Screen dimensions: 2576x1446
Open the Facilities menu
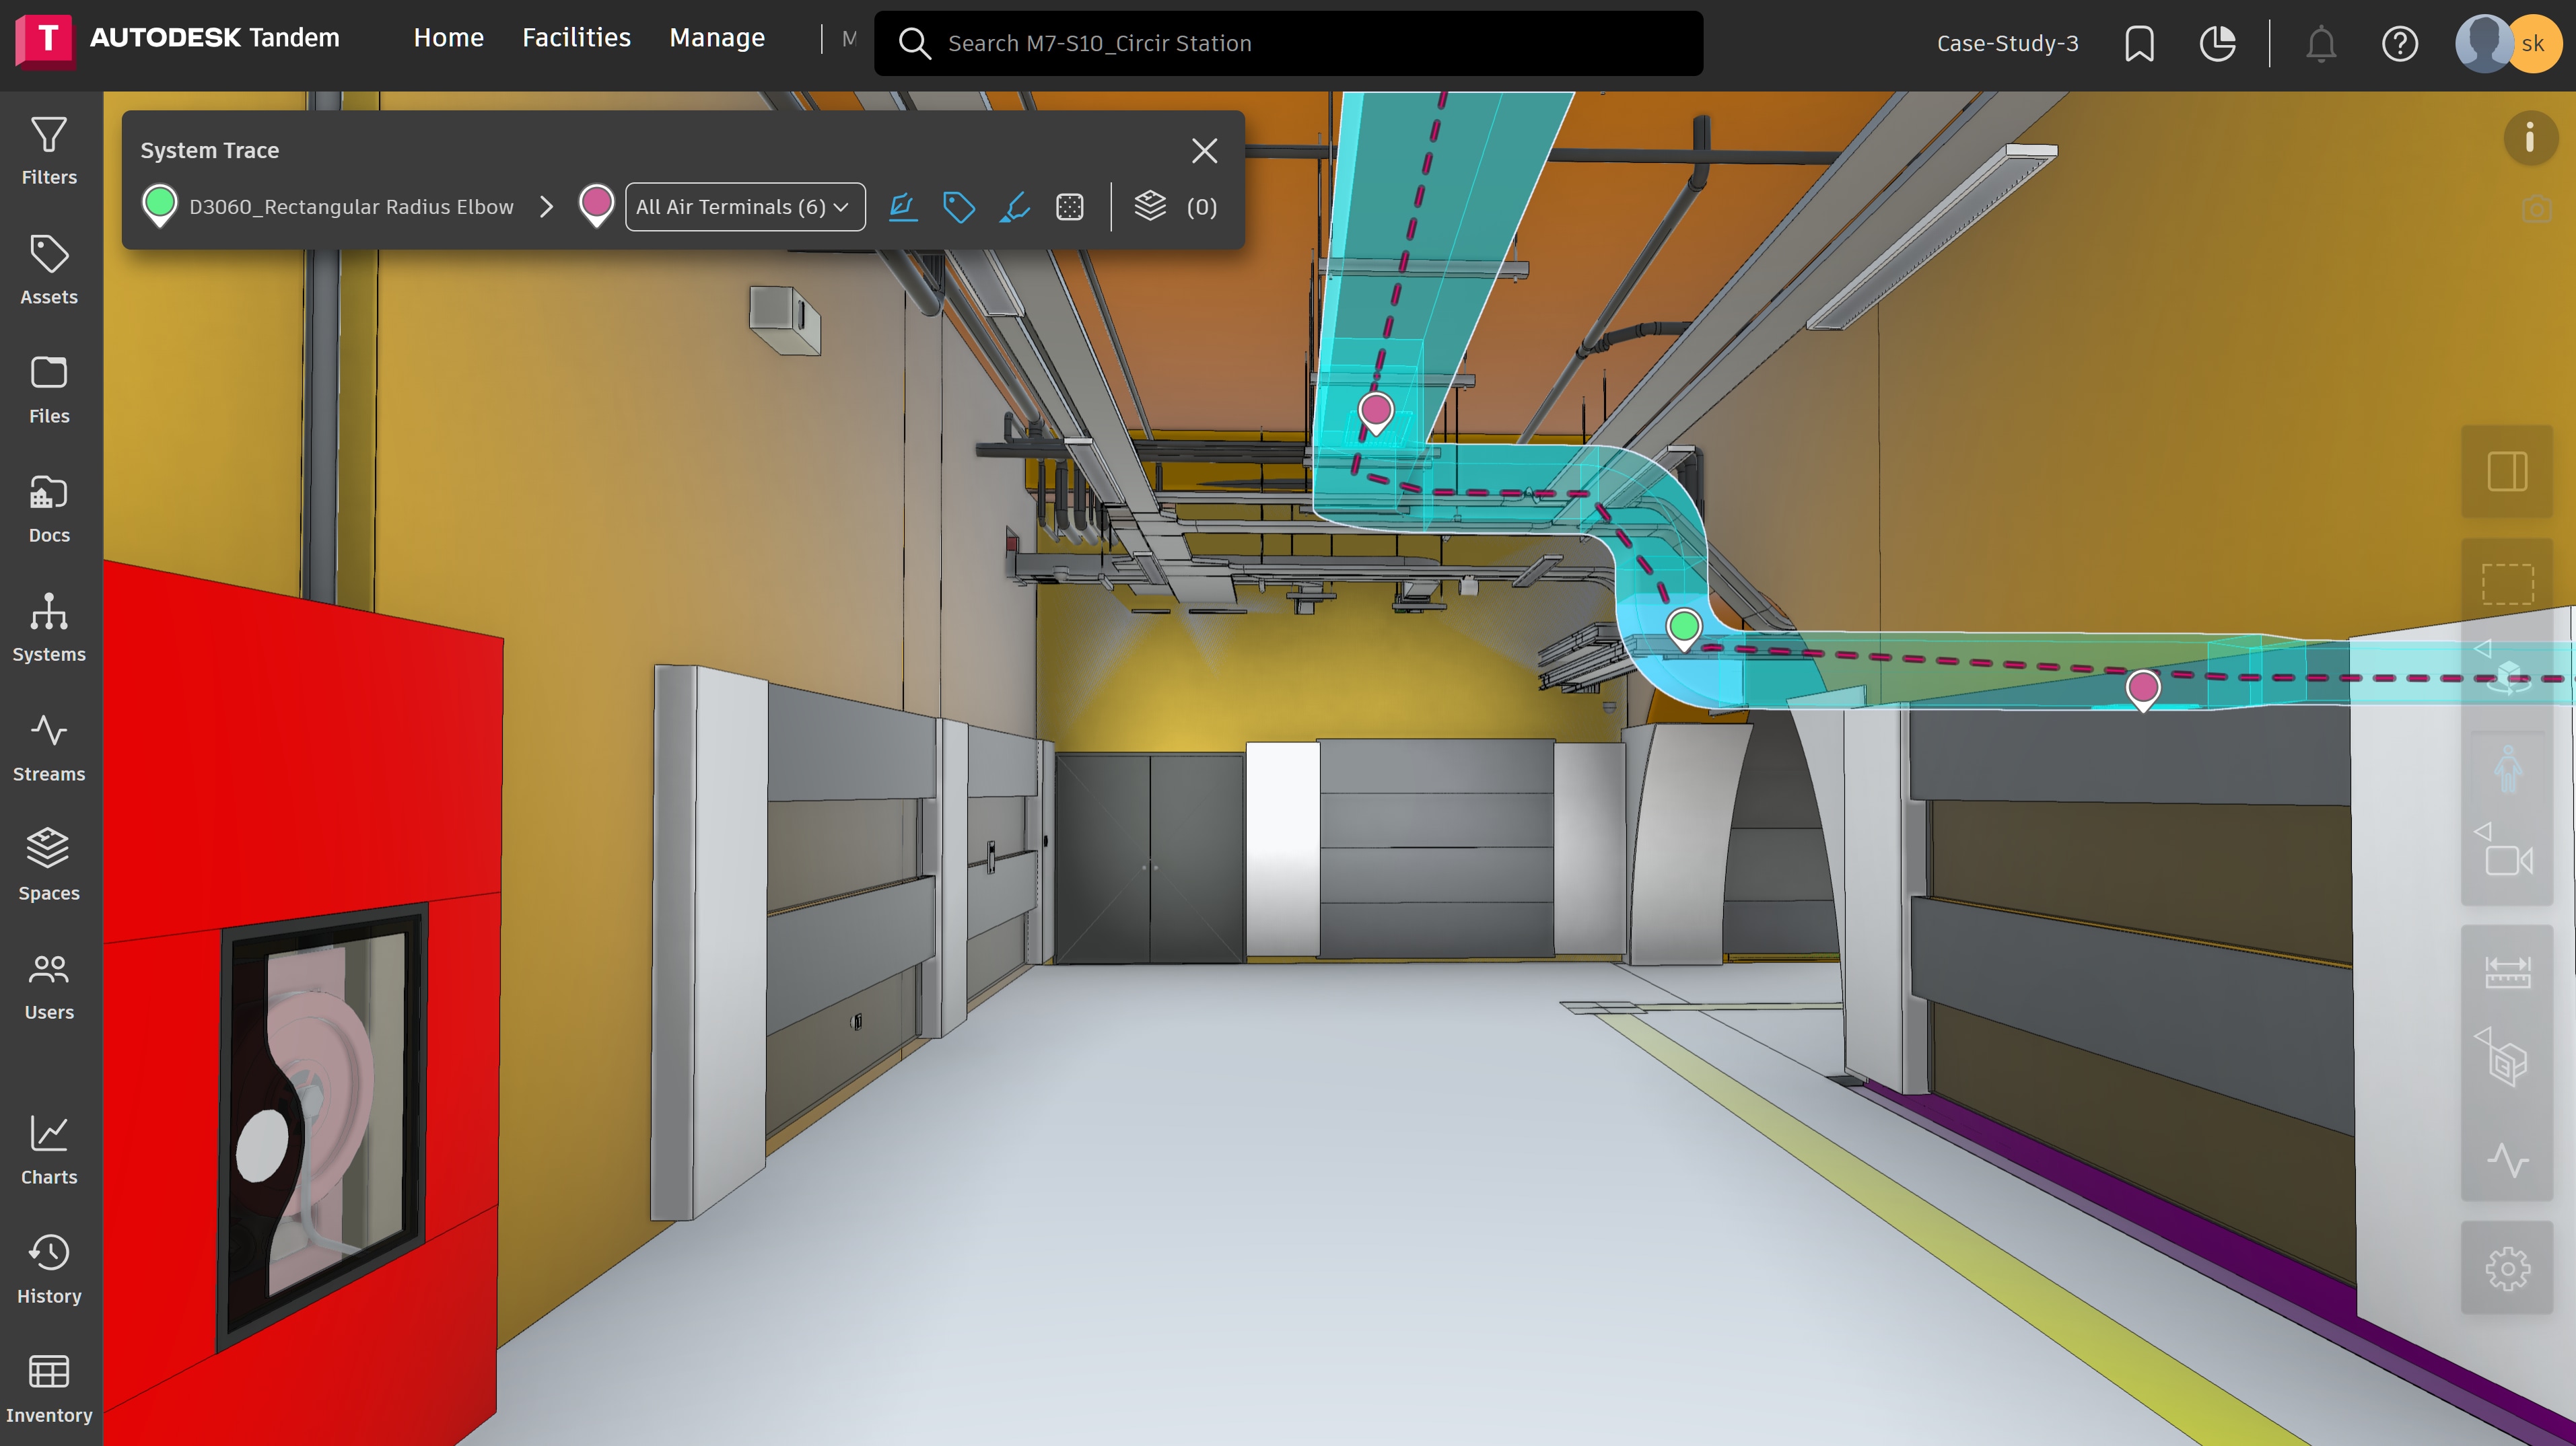[x=576, y=38]
